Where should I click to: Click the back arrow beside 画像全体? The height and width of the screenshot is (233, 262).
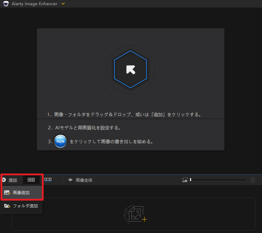pos(70,180)
